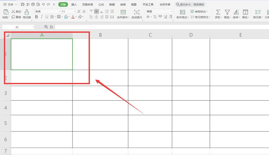The width and height of the screenshot is (269, 155).
Task: Toggle left horizontal text alignment
Action: point(91,17)
